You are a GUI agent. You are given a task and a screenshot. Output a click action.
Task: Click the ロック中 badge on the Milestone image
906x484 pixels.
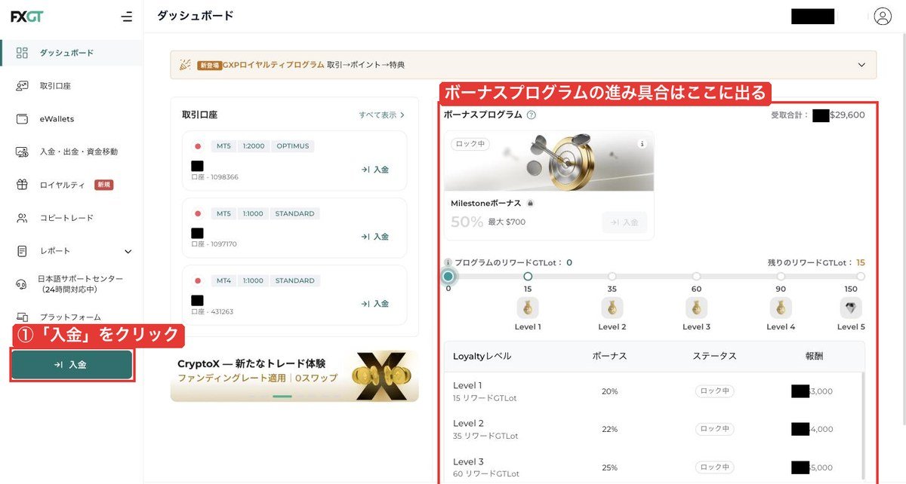[469, 144]
